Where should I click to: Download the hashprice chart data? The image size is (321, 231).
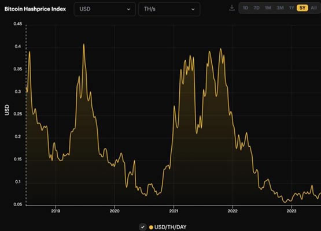coord(232,8)
